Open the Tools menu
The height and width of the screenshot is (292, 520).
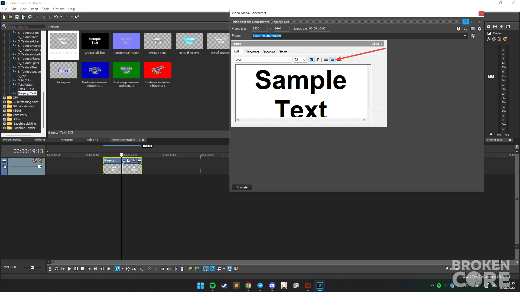point(45,9)
